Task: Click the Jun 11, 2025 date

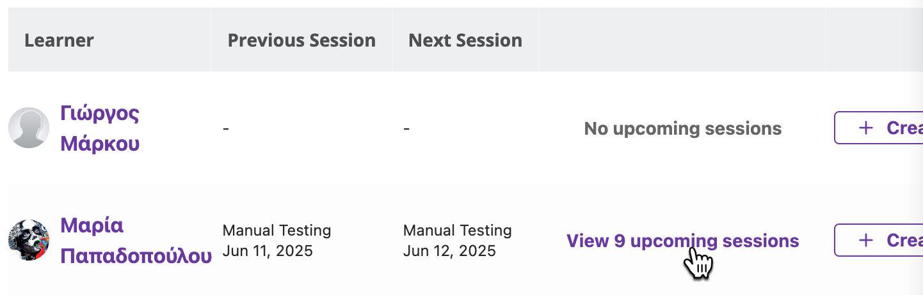Action: pos(268,251)
